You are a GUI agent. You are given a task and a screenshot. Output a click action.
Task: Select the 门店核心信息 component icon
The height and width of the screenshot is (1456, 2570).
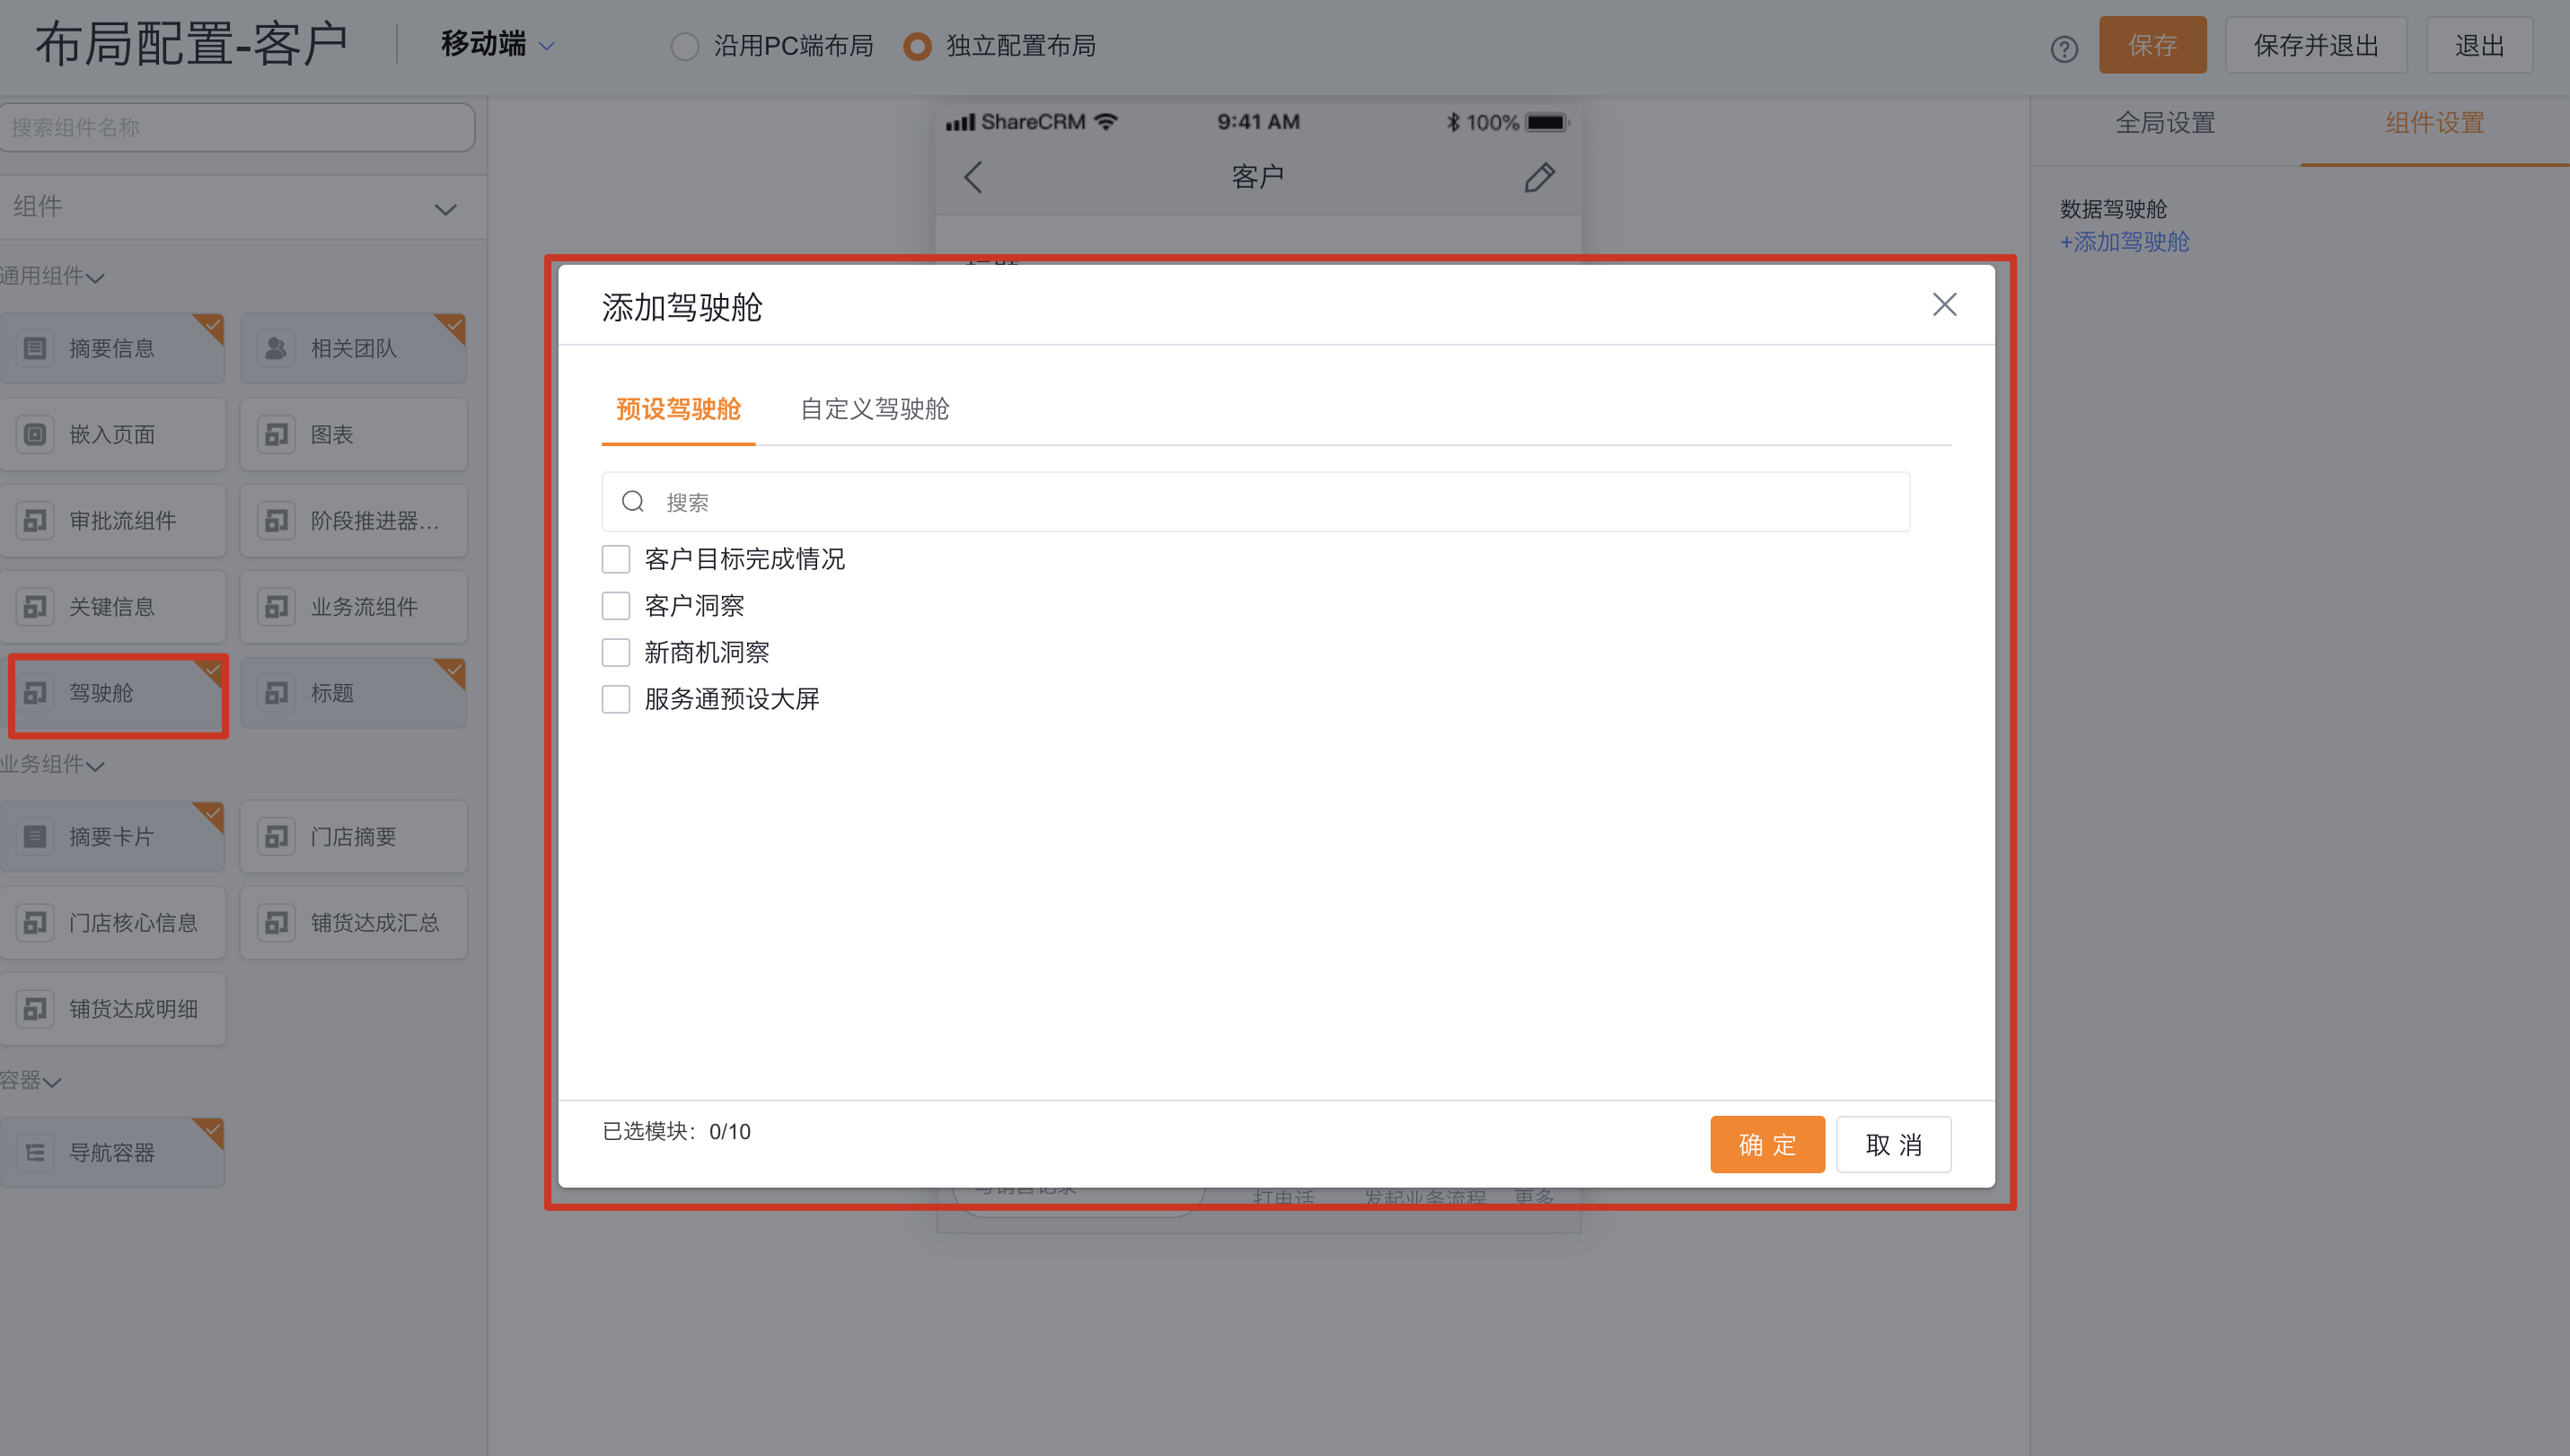click(x=35, y=922)
